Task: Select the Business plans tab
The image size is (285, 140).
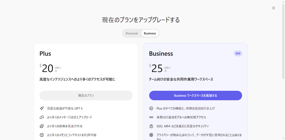Action: tap(150, 33)
